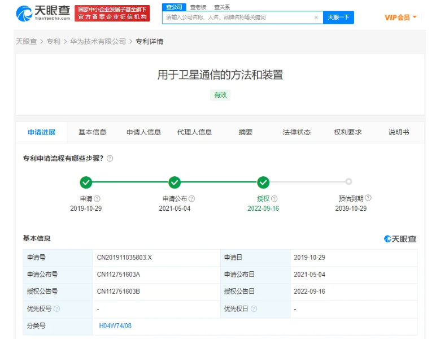Switch to the 查公司 search tab
This screenshot has width=436, height=339.
tap(174, 7)
